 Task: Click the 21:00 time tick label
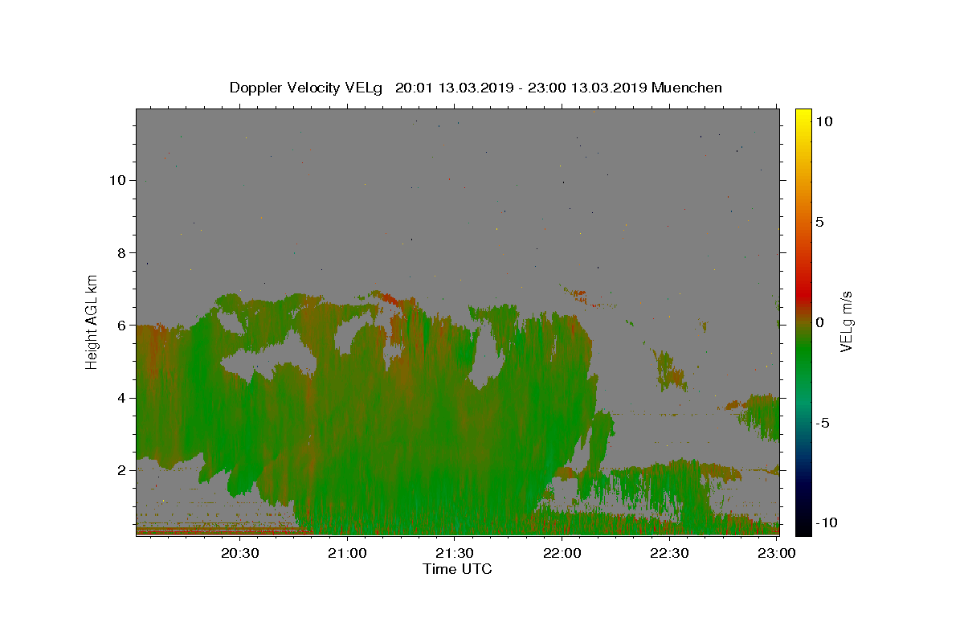tap(347, 553)
